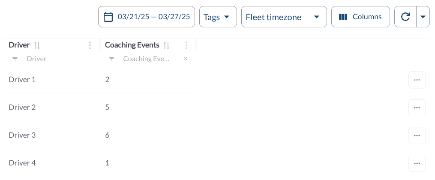
Task: Focus the Coaching Events filter field
Action: pos(147,59)
